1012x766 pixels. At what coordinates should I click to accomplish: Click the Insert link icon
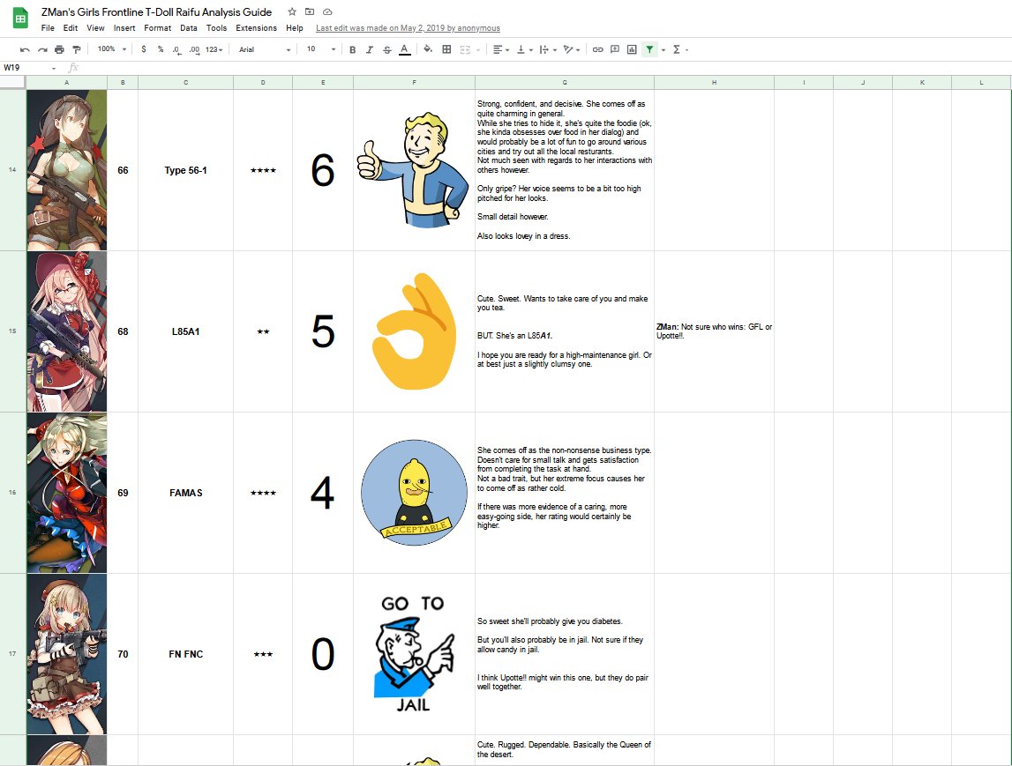[597, 49]
